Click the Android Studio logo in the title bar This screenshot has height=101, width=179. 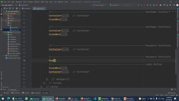click(x=2, y=2)
